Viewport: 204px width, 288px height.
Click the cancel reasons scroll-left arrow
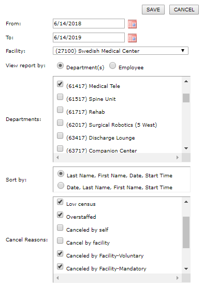tap(57, 278)
